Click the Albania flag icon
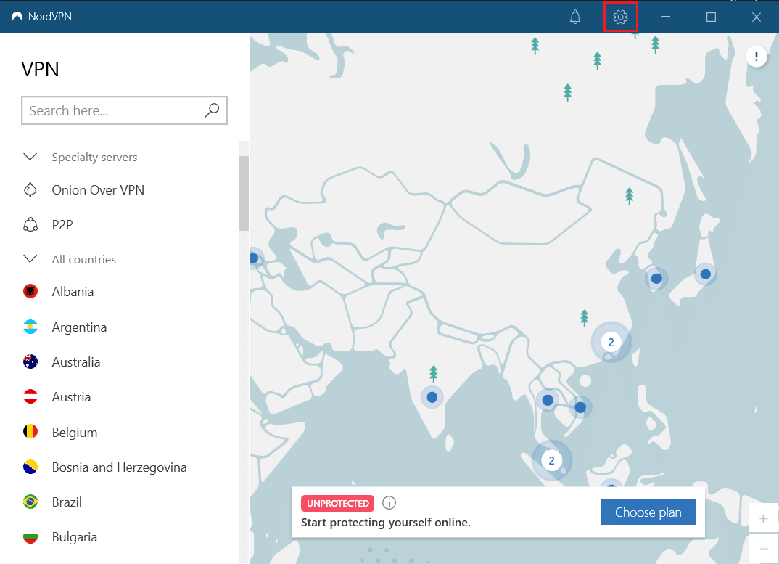The image size is (779, 564). point(30,292)
